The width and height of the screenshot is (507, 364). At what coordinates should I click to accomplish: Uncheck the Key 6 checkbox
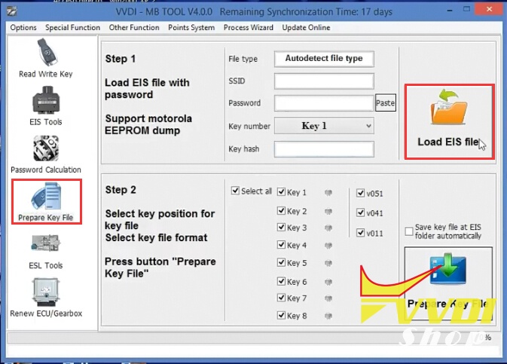pos(281,281)
